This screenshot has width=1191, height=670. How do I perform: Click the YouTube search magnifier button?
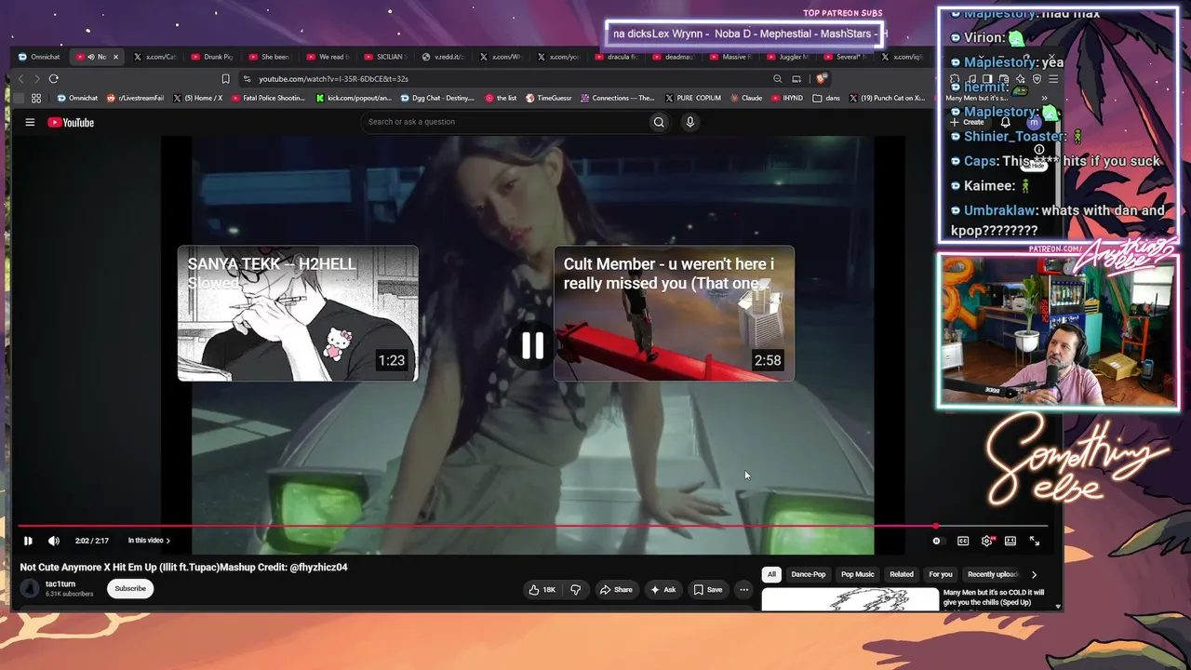coord(659,122)
